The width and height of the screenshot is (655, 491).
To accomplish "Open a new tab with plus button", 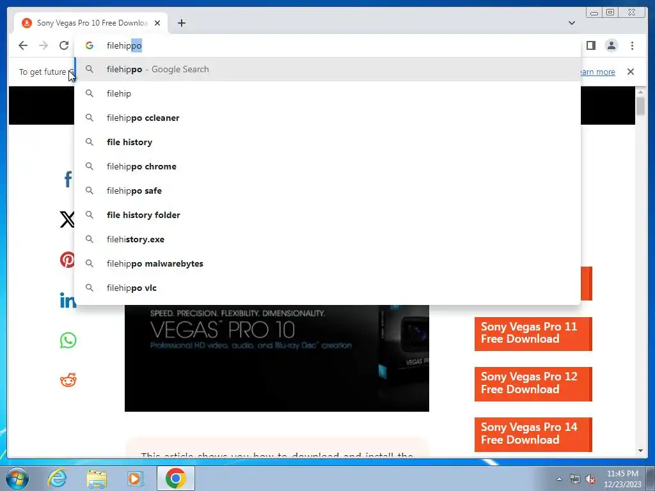I will (x=181, y=23).
